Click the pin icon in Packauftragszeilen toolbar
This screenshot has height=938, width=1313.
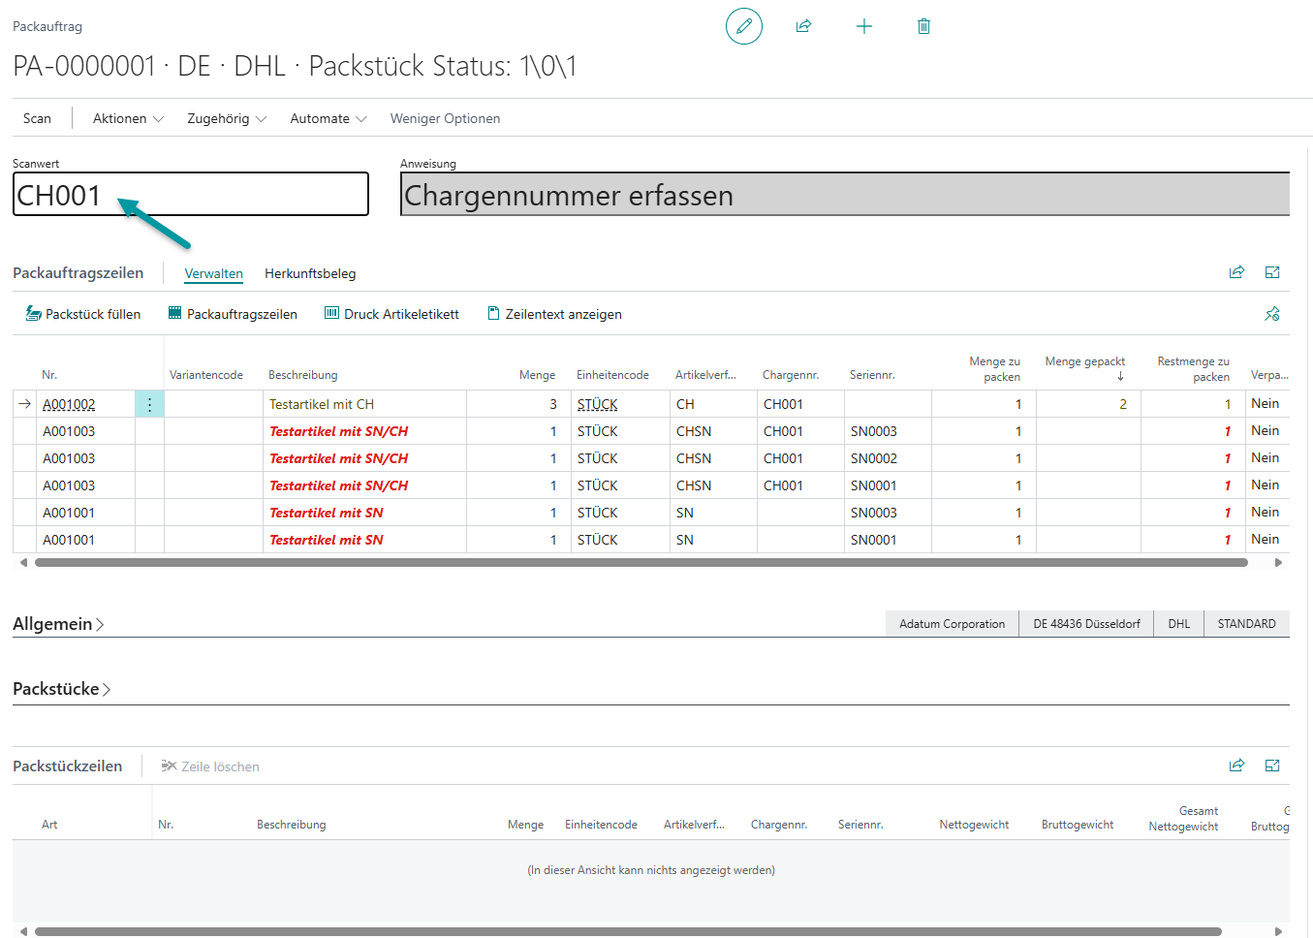pyautogui.click(x=1272, y=314)
